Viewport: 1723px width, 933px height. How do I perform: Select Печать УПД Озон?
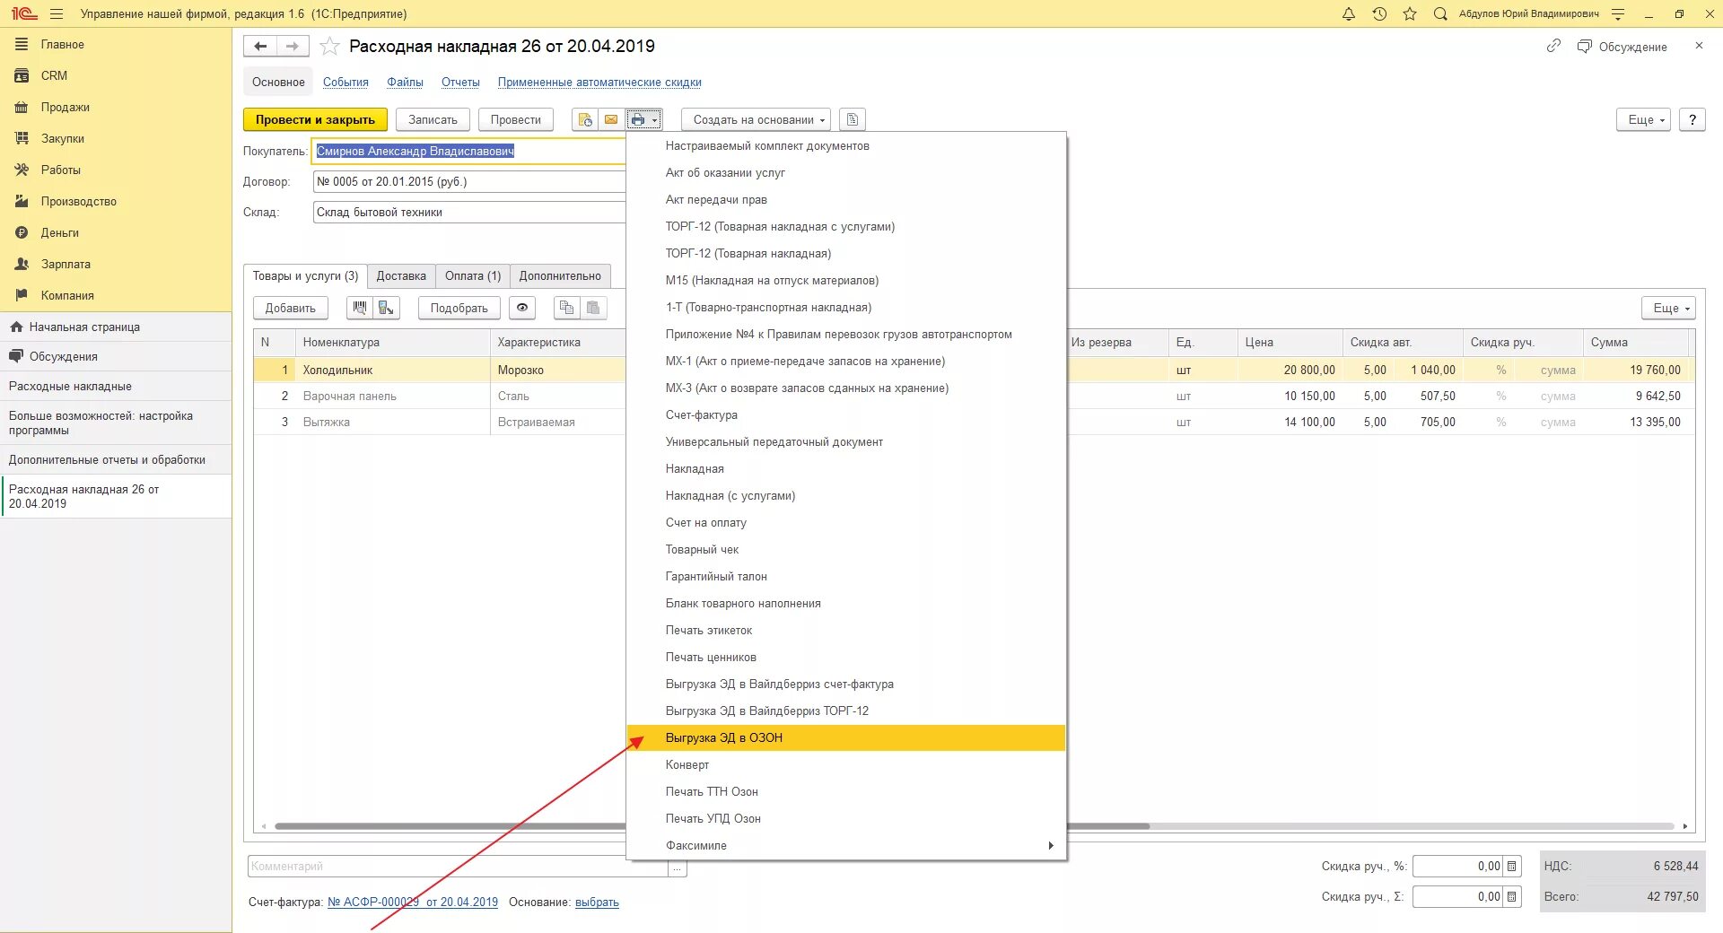846,818
